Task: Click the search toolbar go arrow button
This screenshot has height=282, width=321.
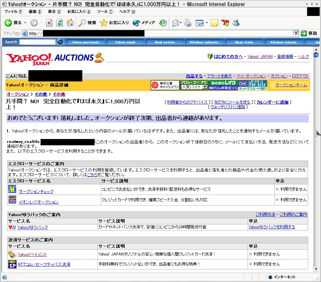Action: [60, 42]
